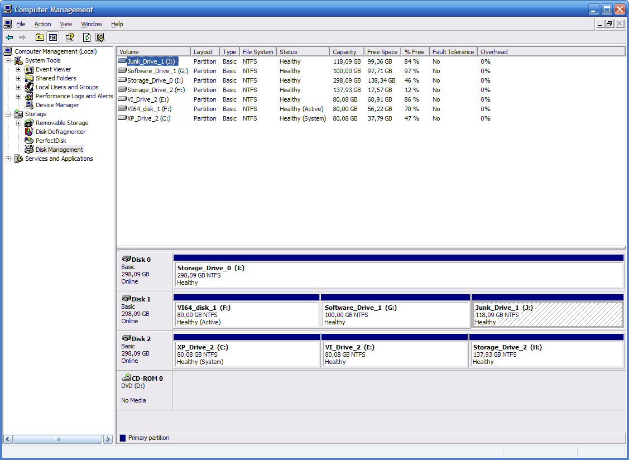Open Device Manager in the tree

pyautogui.click(x=57, y=105)
